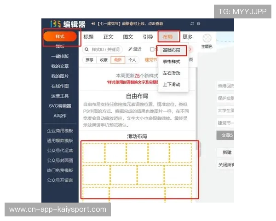Click the 建党节 tag
Screen dimensions: 276x221
[151, 60]
